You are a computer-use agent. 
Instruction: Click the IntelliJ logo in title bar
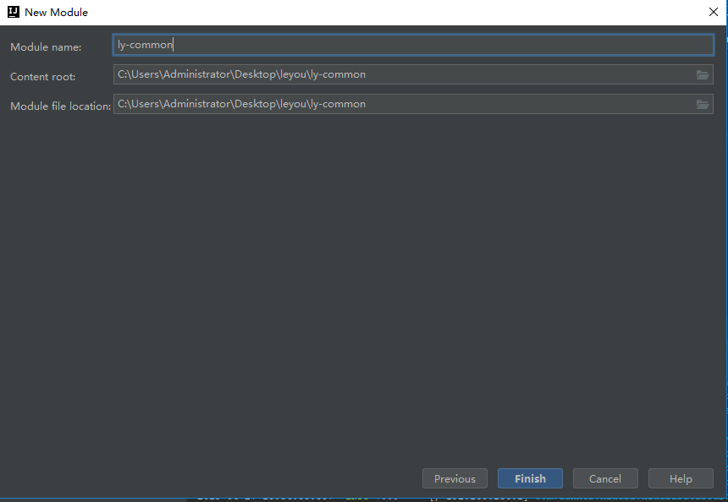(x=14, y=12)
